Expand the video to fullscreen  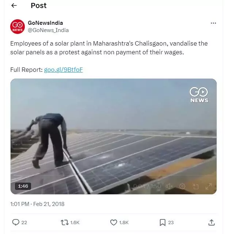[x=209, y=186]
